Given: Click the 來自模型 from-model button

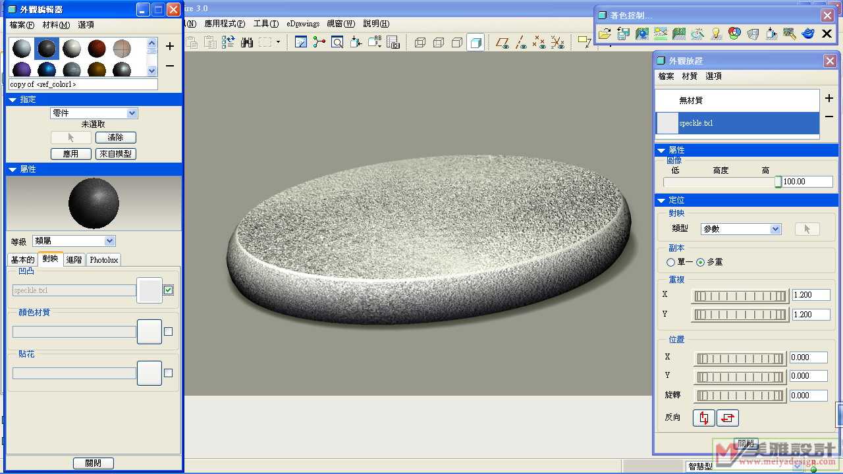Looking at the screenshot, I should [116, 154].
